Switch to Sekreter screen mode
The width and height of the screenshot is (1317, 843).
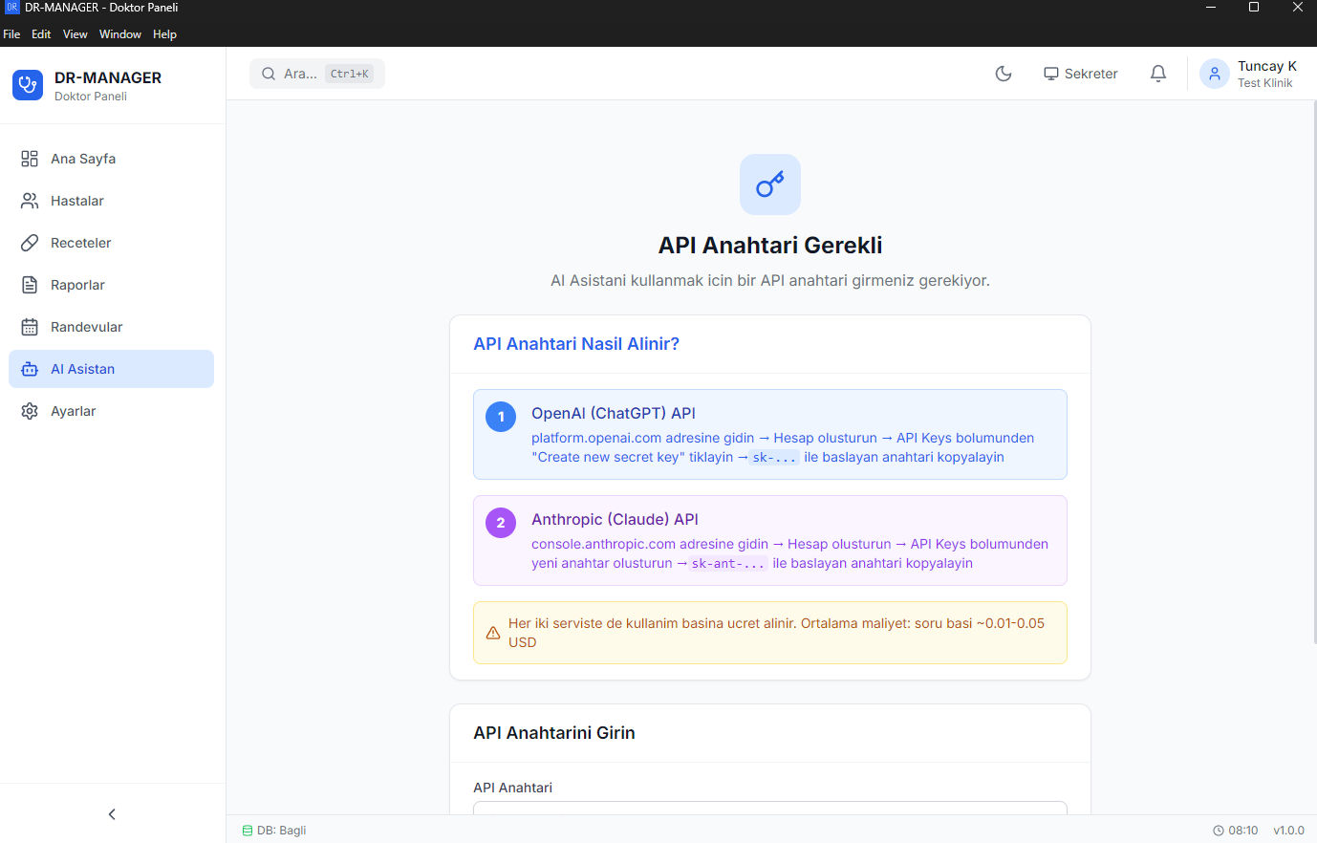point(1080,74)
